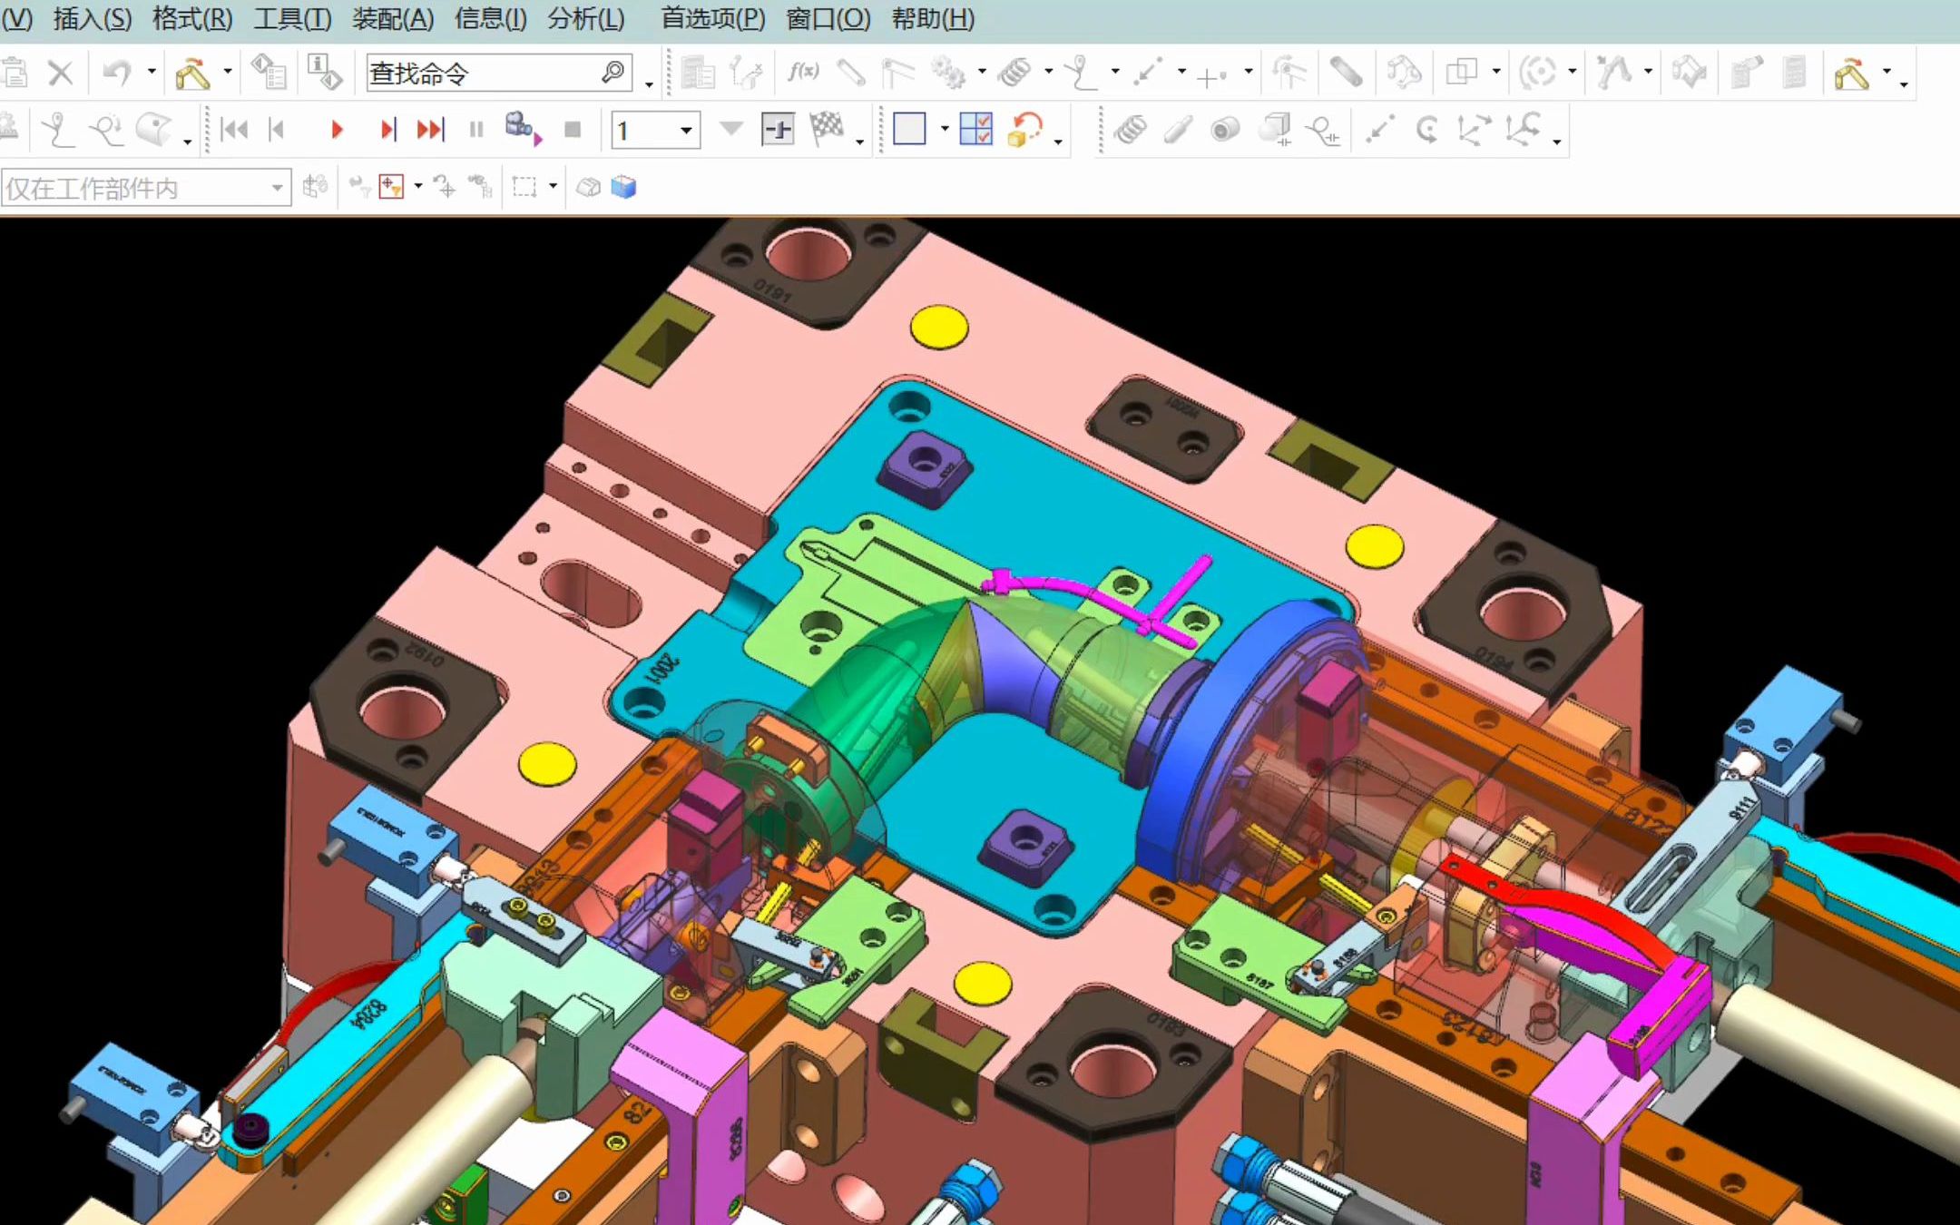Screen dimensions: 1960x1225
Task: Open the 首选项(P) menu
Action: tap(712, 18)
